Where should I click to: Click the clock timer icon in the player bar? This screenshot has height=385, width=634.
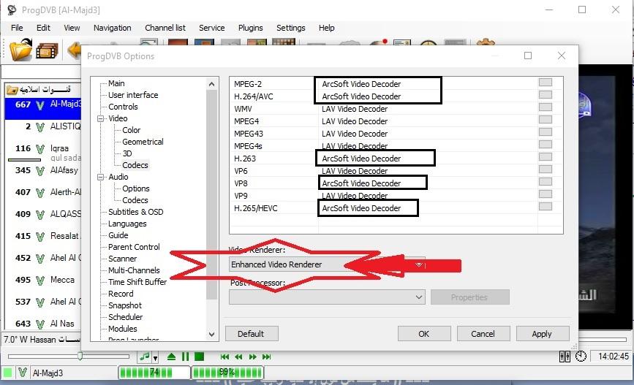(581, 357)
